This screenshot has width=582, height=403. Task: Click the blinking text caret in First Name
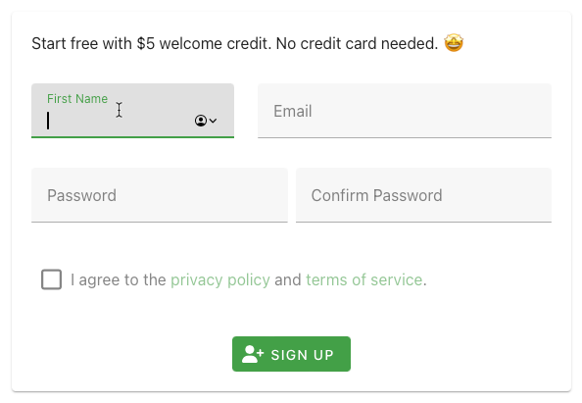[x=48, y=121]
